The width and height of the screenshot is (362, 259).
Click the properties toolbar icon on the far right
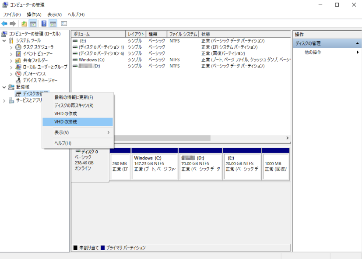(63, 23)
